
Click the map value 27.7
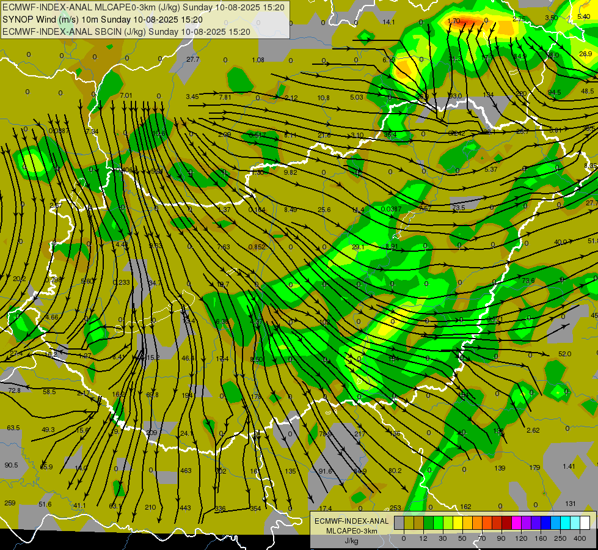coord(192,59)
